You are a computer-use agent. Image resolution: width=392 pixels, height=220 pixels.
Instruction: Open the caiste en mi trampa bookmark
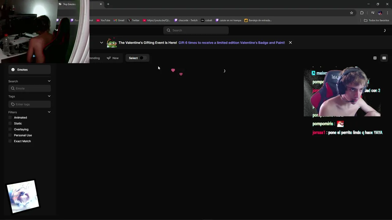click(x=228, y=20)
